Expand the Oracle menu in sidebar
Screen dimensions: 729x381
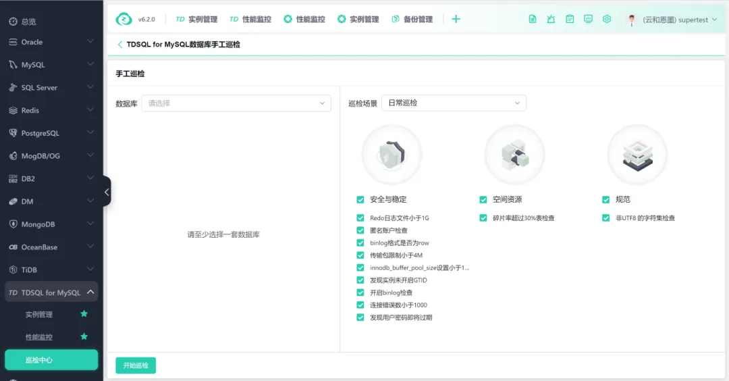pyautogui.click(x=51, y=42)
